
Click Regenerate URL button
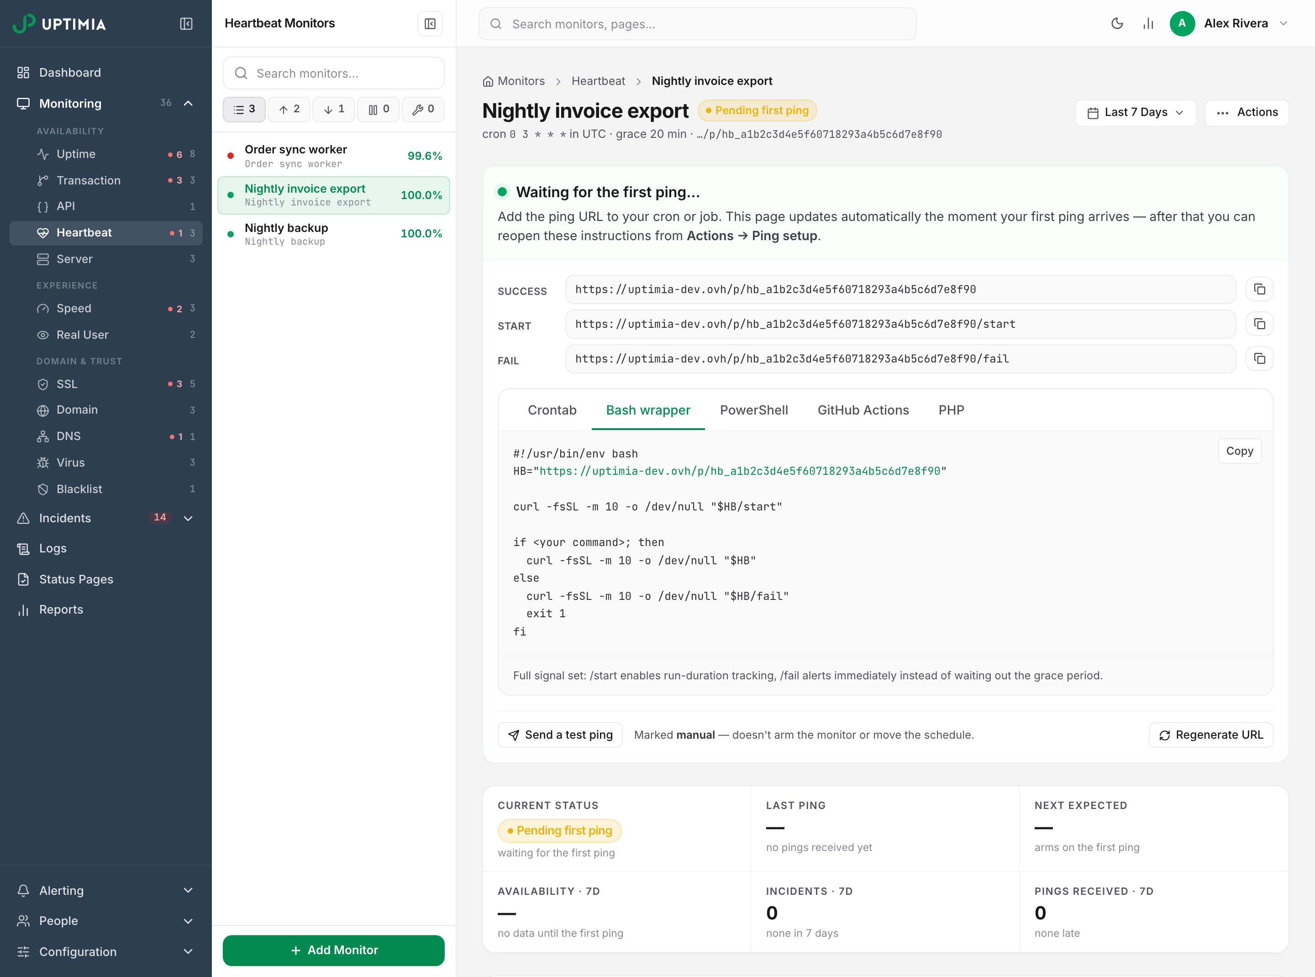click(1211, 735)
